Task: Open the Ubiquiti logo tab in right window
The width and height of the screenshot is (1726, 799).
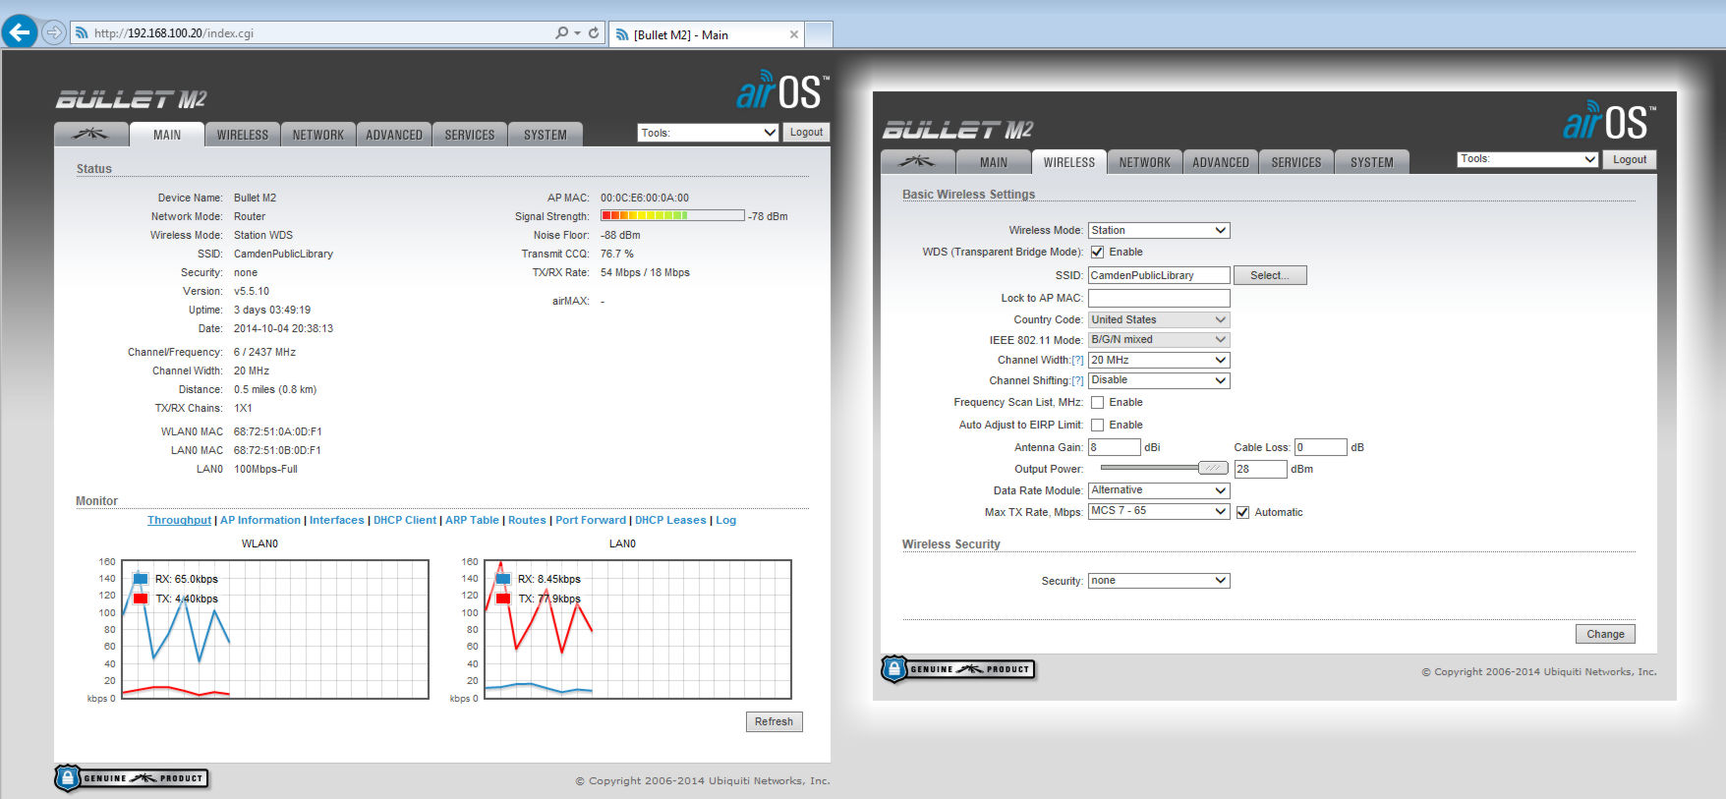Action: tap(917, 162)
